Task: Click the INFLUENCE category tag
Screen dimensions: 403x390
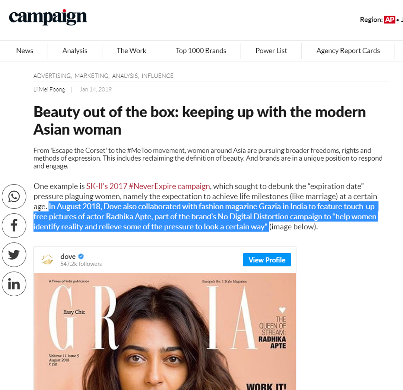Action: [158, 76]
